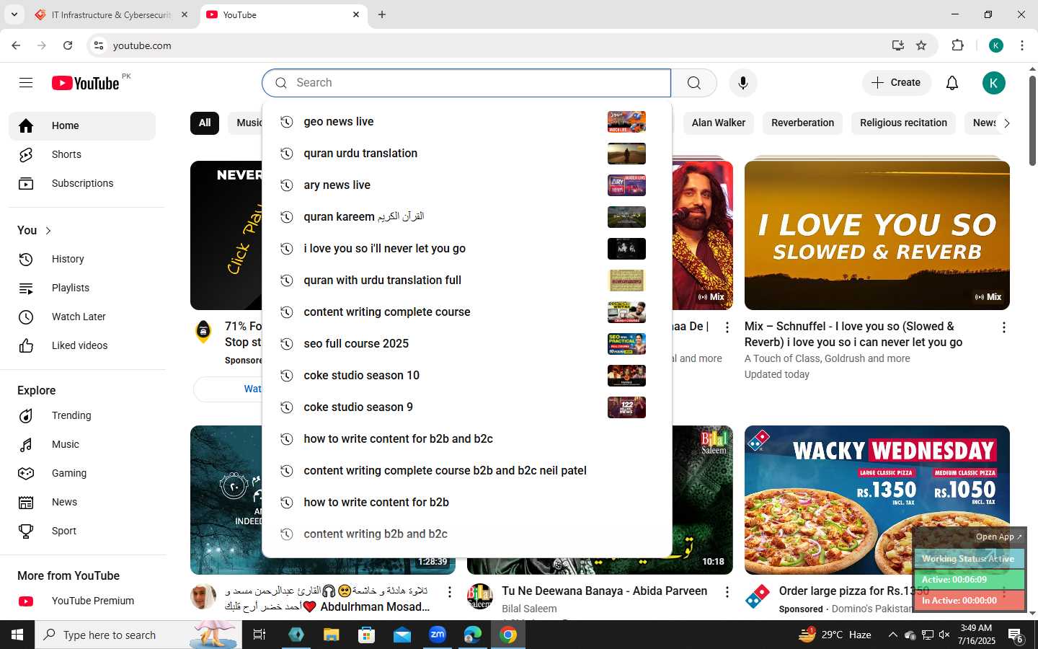Open Gaming under Explore
Screen dimensions: 1038x649
82,473
